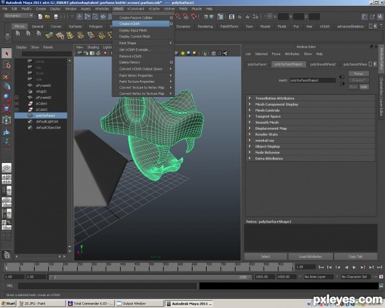Click Show Channel Box icon
Screen dimensions: 385x308
coord(381,17)
